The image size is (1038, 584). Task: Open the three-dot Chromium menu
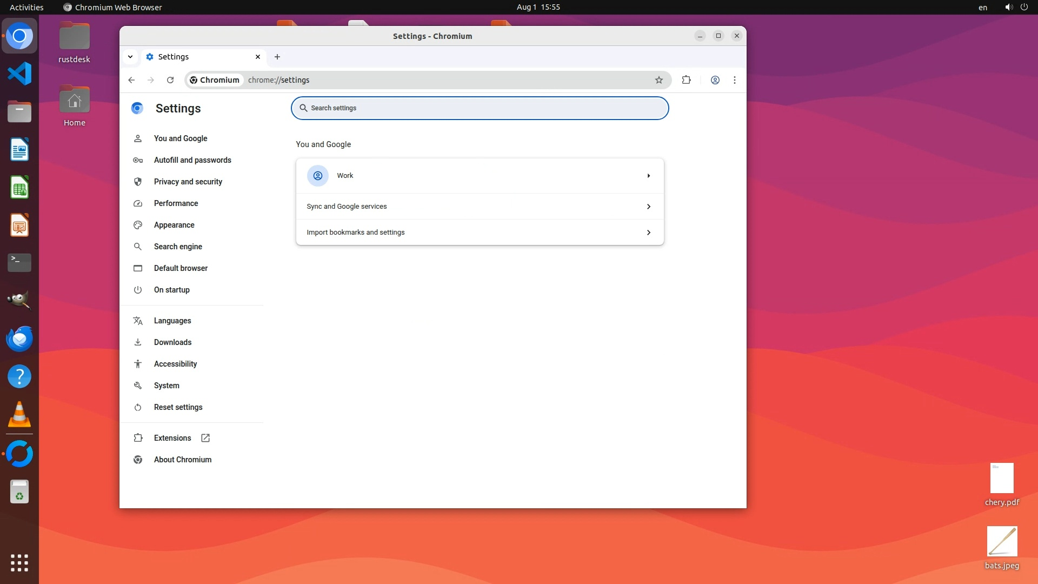734,80
